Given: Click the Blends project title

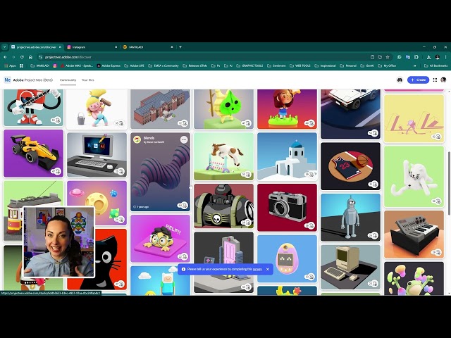Looking at the screenshot, I should pos(149,138).
